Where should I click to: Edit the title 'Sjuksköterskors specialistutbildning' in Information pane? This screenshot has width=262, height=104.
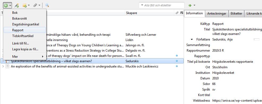(237, 31)
